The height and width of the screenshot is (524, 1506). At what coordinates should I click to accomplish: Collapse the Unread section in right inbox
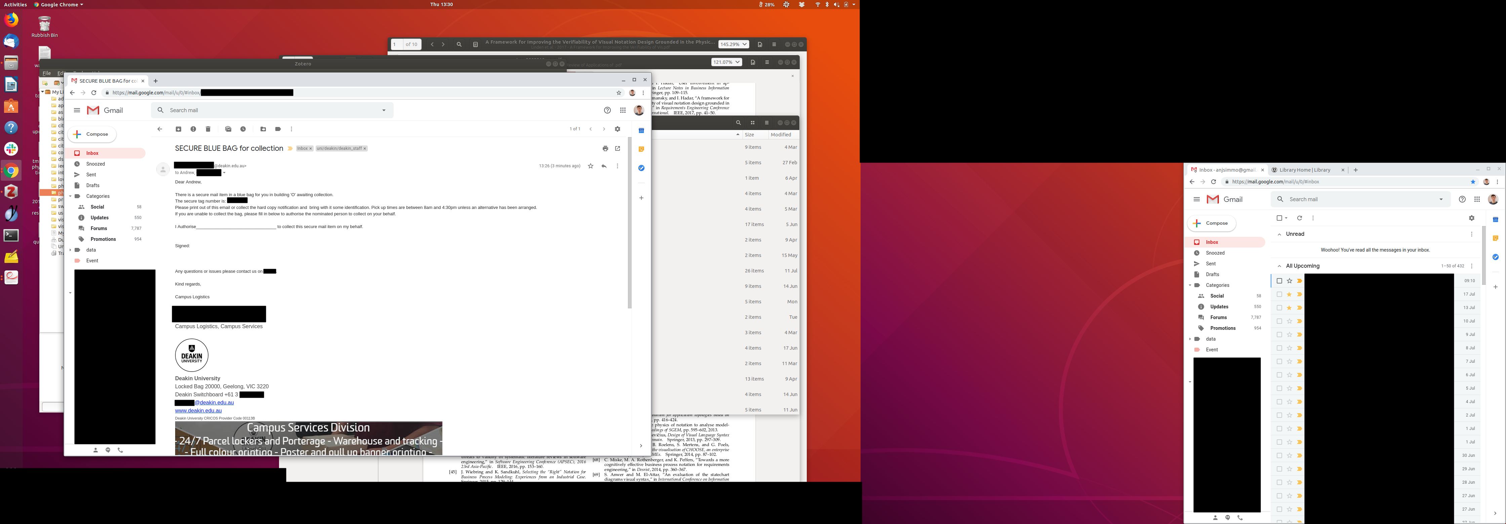tap(1279, 234)
